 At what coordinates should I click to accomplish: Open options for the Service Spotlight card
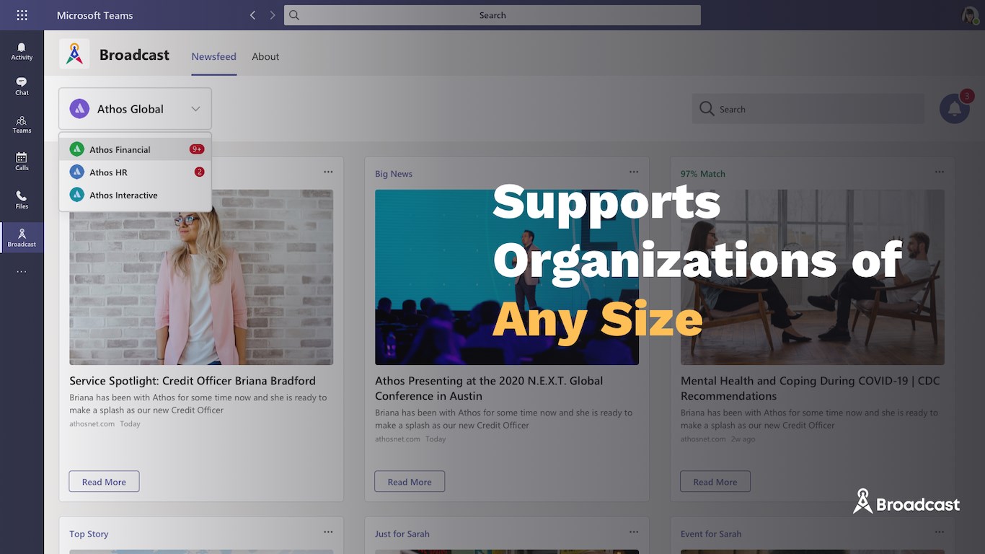[328, 172]
